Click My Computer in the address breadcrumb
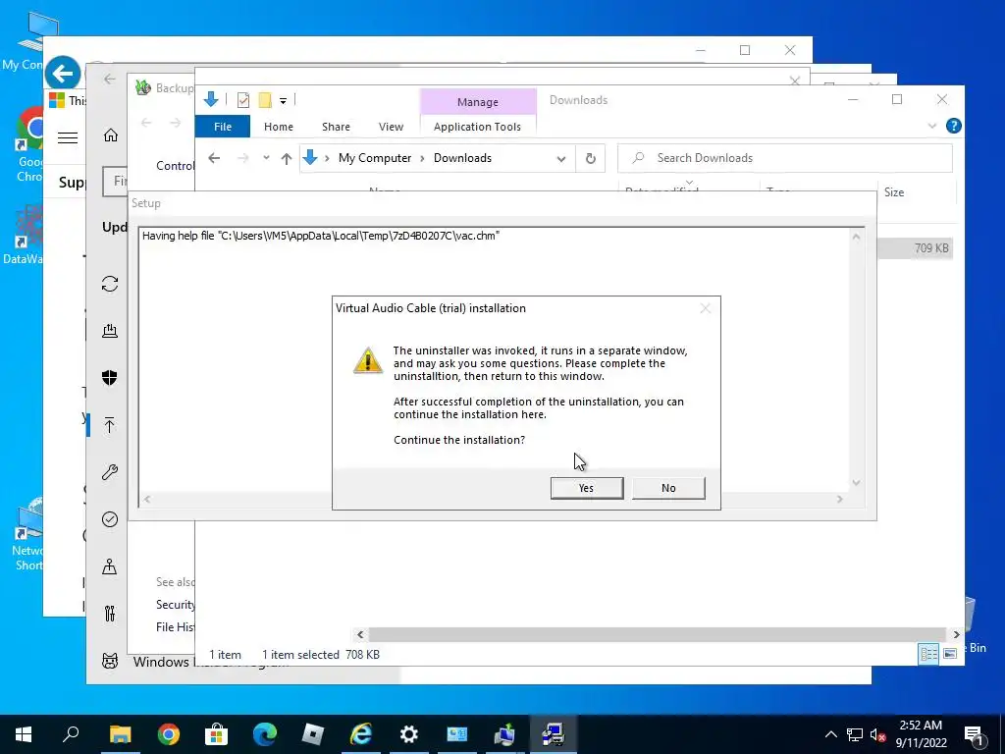Screen dimensions: 1005x754 click(x=375, y=158)
